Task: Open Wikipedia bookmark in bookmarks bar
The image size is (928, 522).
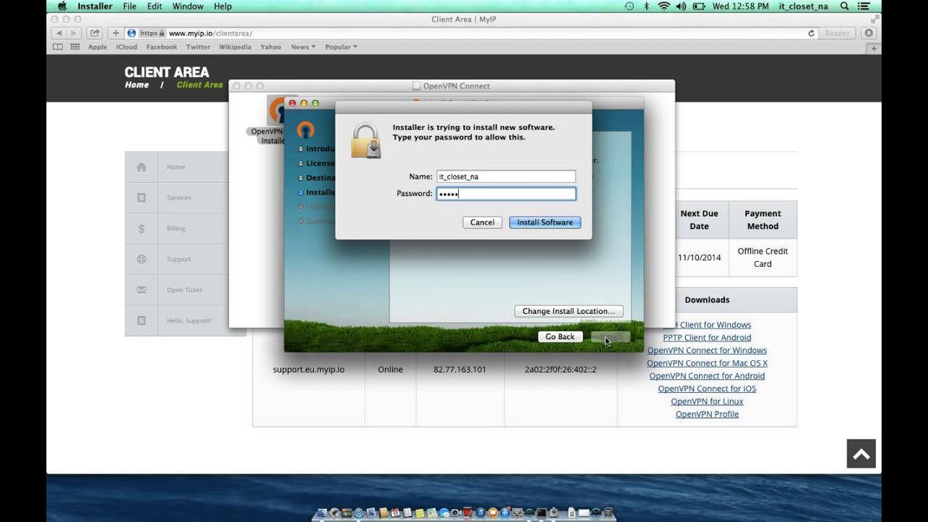Action: [x=235, y=47]
